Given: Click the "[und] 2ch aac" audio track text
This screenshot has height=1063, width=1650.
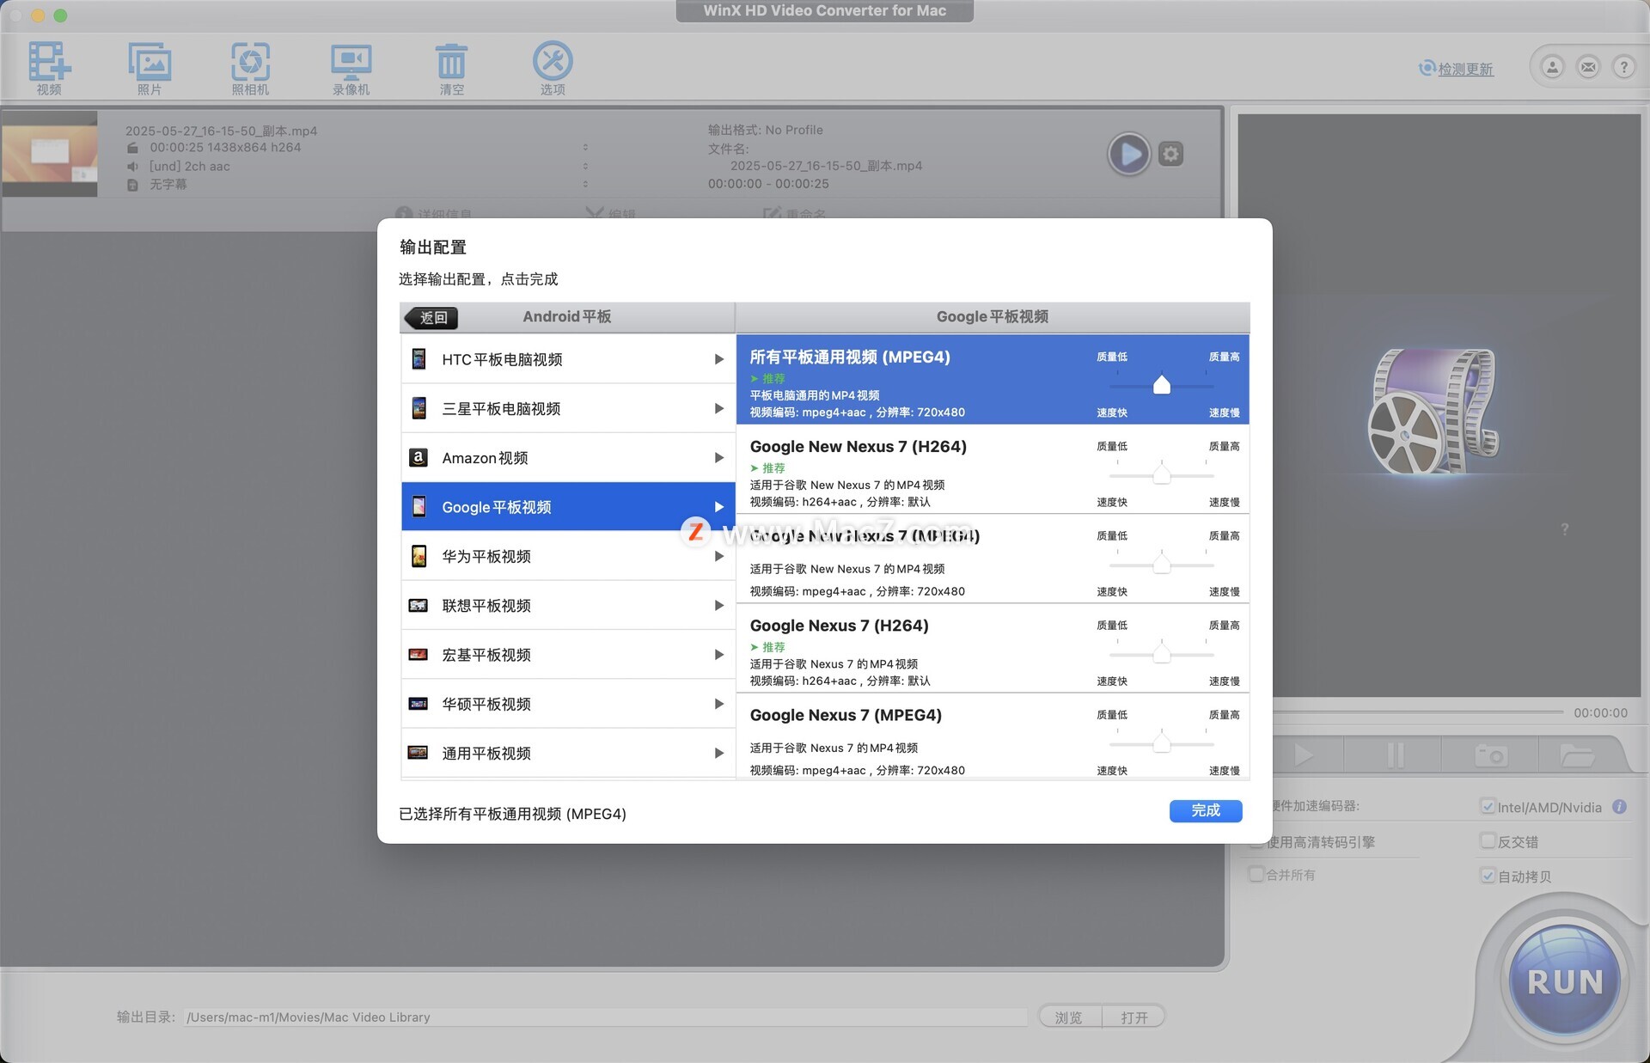Looking at the screenshot, I should point(189,166).
